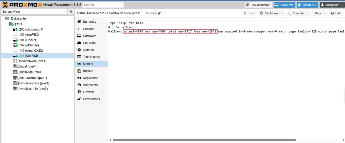Select node pve1 in the tree

tap(19, 24)
